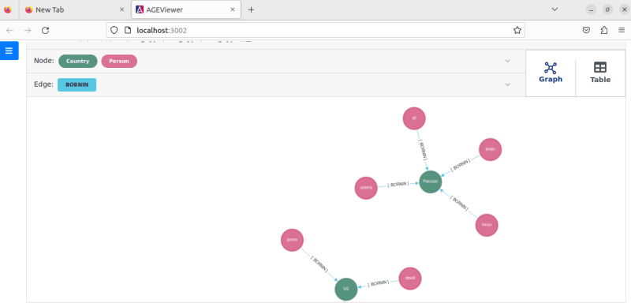Open the hamburger sidebar menu button
The height and width of the screenshot is (303, 631).
click(9, 50)
